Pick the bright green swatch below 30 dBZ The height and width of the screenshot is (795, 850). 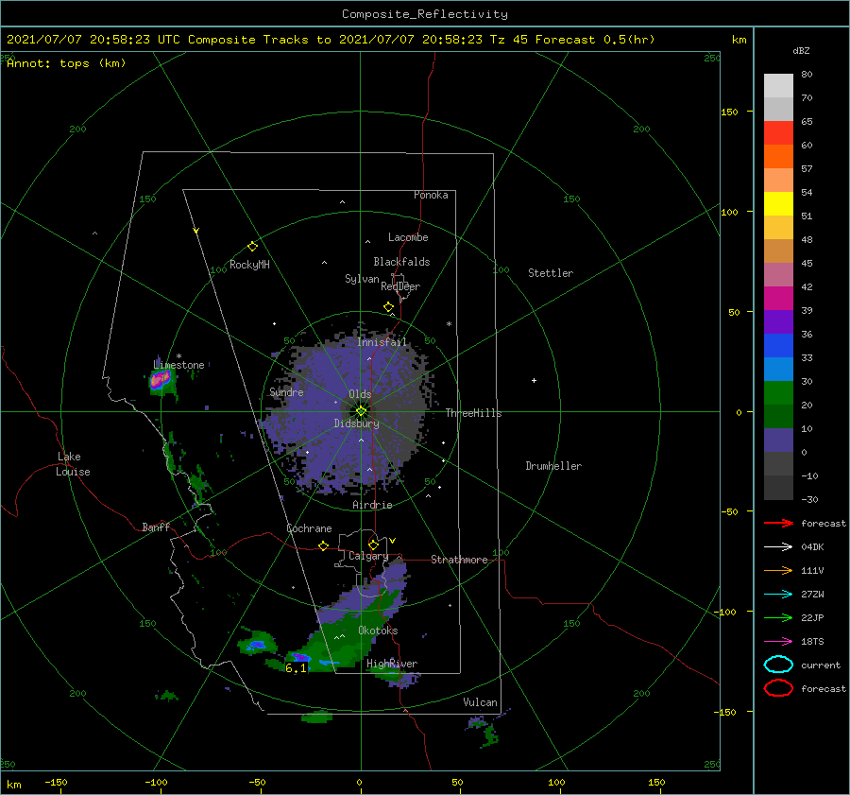tap(778, 392)
